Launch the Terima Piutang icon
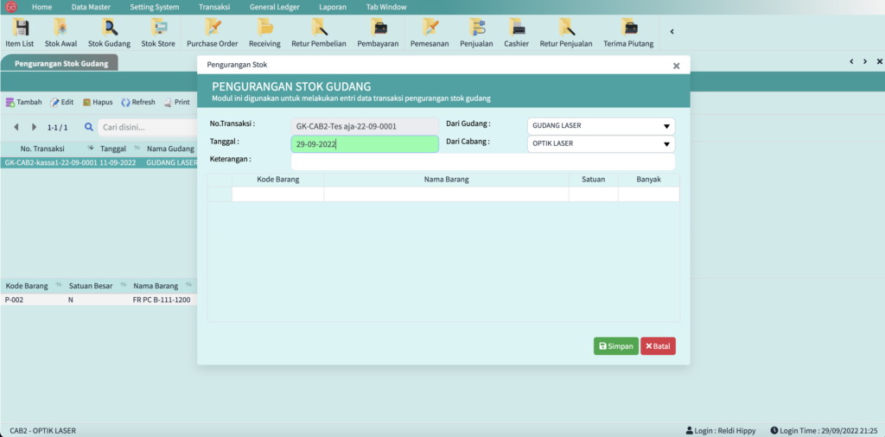The width and height of the screenshot is (885, 437). tap(628, 32)
